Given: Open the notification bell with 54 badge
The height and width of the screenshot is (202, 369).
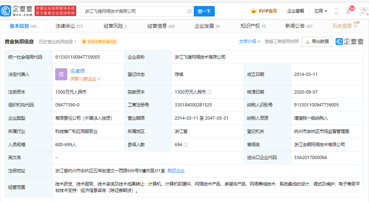Looking at the screenshot, I should point(349,11).
